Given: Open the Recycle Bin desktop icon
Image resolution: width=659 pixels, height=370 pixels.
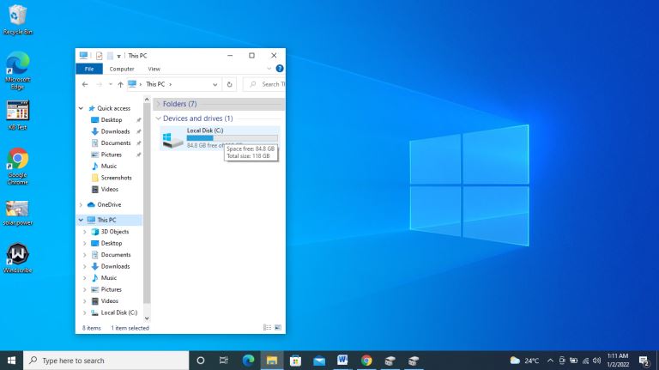Looking at the screenshot, I should pyautogui.click(x=17, y=20).
